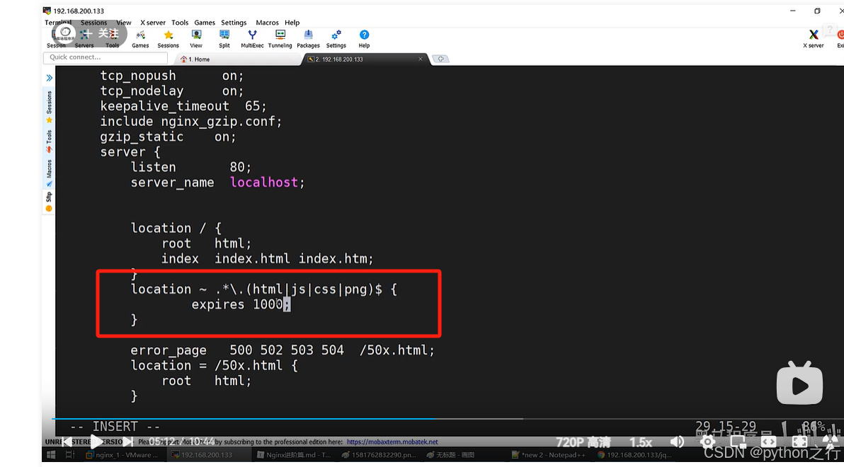Open the Settings menu
The height and width of the screenshot is (467, 844).
[x=234, y=23]
